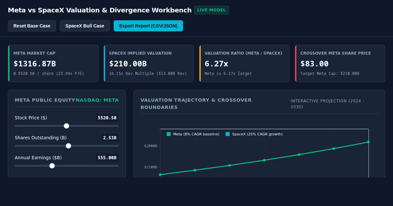The height and width of the screenshot is (206, 393).
Task: Export Report as CSV/JSON
Action: click(x=148, y=26)
